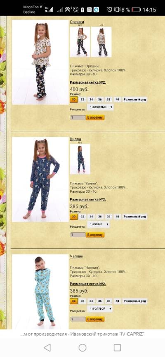Viewport: 165px width, 357px height.
Task: Click Размерный ряд button for Чаплин
Action: pyautogui.click(x=134, y=301)
